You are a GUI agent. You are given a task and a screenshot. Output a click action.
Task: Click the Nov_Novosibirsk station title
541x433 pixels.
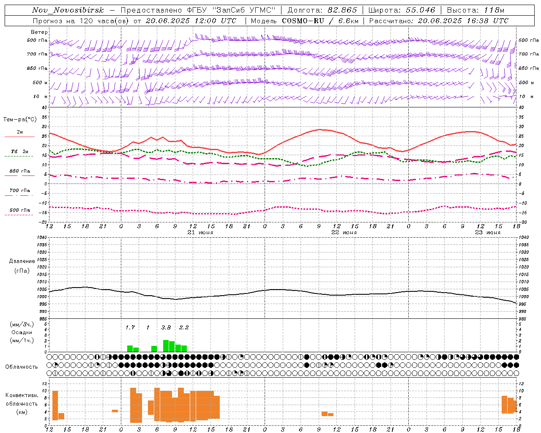tap(68, 10)
